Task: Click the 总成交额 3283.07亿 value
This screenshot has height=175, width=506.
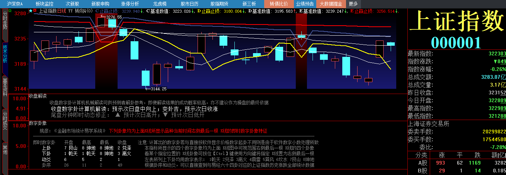Action: [x=493, y=77]
